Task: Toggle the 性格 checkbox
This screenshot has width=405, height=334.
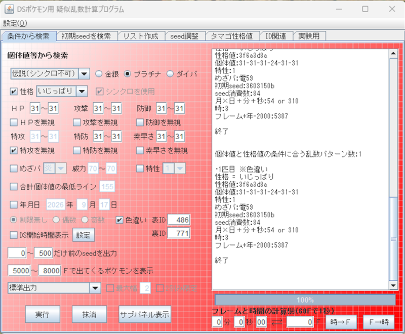Action: [14, 92]
